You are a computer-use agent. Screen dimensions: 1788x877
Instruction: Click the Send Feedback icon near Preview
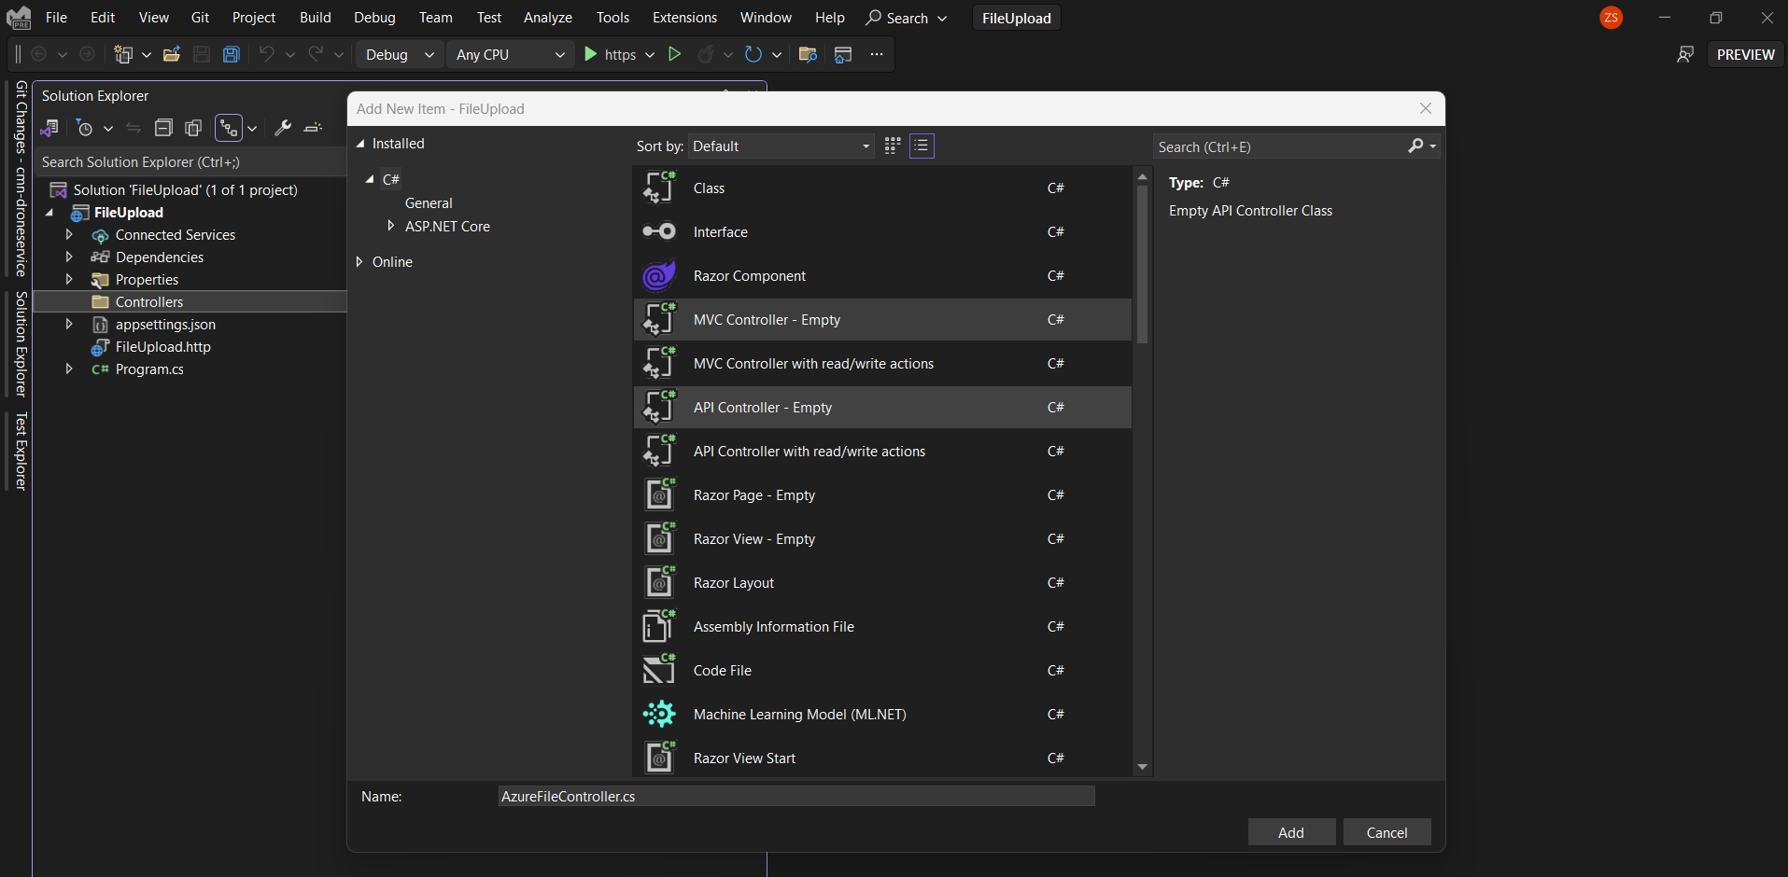point(1686,54)
